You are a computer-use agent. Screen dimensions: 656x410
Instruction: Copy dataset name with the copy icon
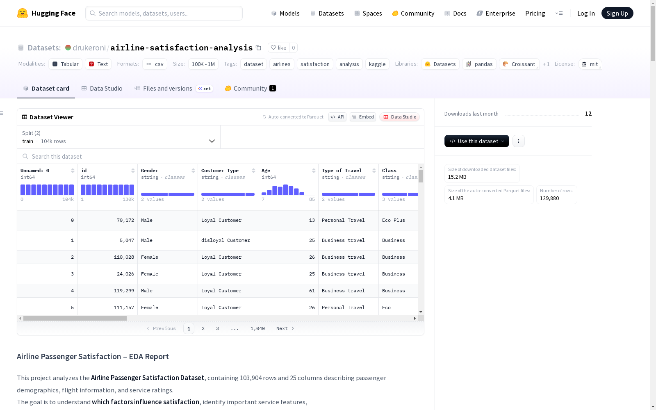[258, 48]
